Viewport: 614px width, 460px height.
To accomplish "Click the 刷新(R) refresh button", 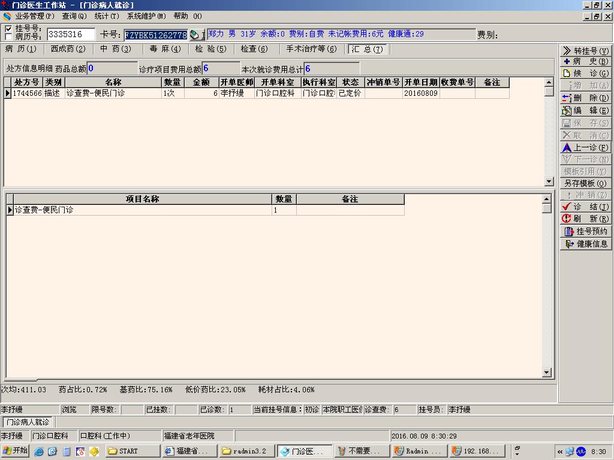I will point(585,218).
